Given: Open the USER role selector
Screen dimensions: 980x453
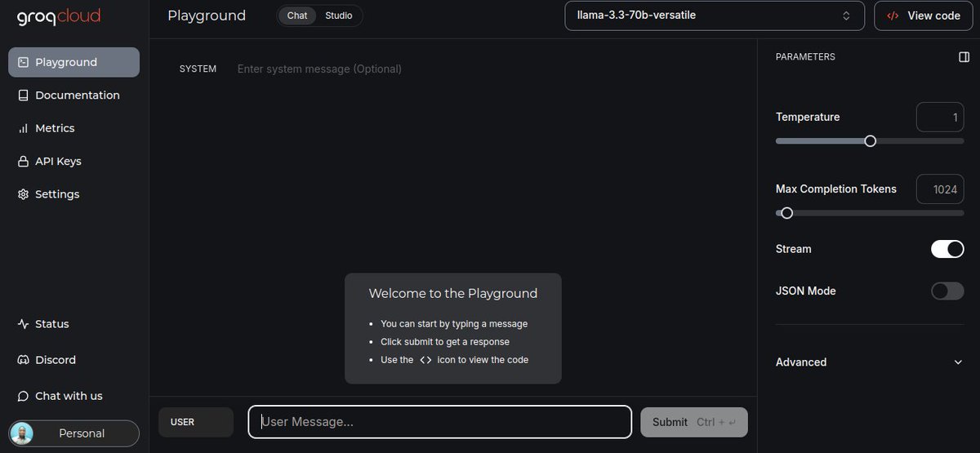Looking at the screenshot, I should [196, 422].
